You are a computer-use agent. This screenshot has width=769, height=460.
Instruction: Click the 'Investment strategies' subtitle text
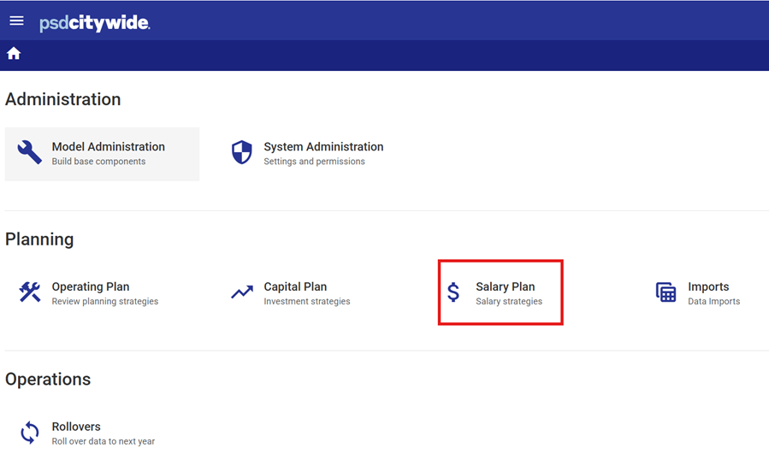click(307, 301)
